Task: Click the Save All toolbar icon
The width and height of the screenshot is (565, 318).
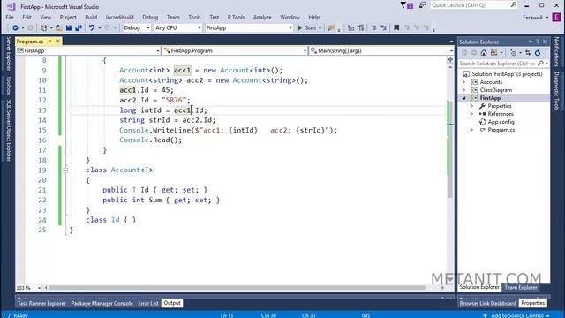Action: 79,27
